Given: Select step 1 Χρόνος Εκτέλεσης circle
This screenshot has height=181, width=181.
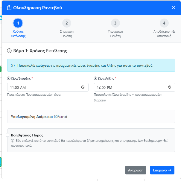Looking at the screenshot, I should [x=18, y=23].
